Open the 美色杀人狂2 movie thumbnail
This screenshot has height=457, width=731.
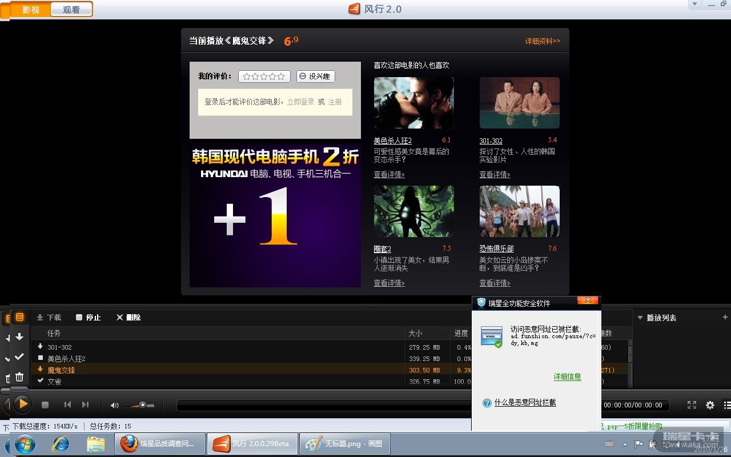click(x=414, y=103)
